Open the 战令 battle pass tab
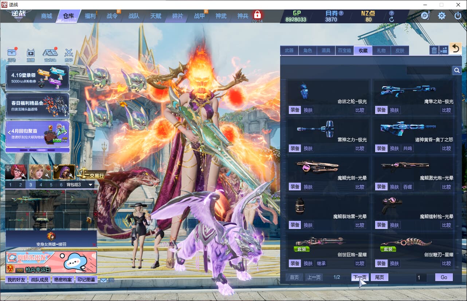The image size is (467, 301). click(112, 16)
